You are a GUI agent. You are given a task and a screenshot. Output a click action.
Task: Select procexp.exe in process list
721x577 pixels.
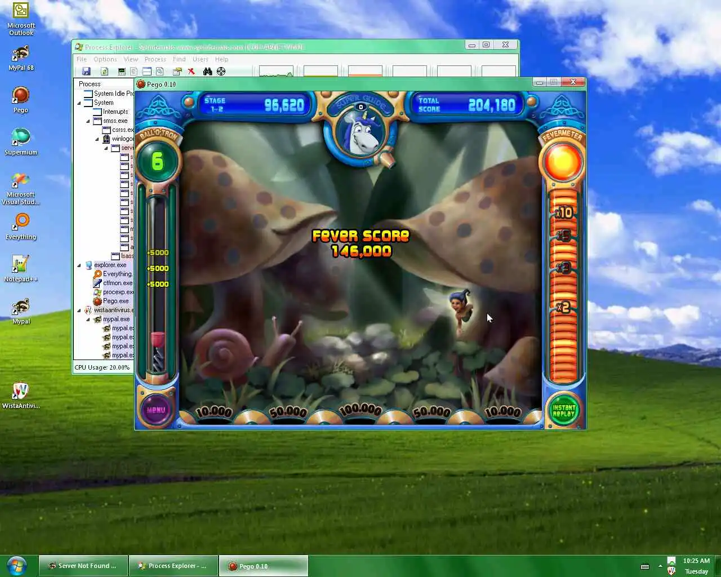point(113,292)
